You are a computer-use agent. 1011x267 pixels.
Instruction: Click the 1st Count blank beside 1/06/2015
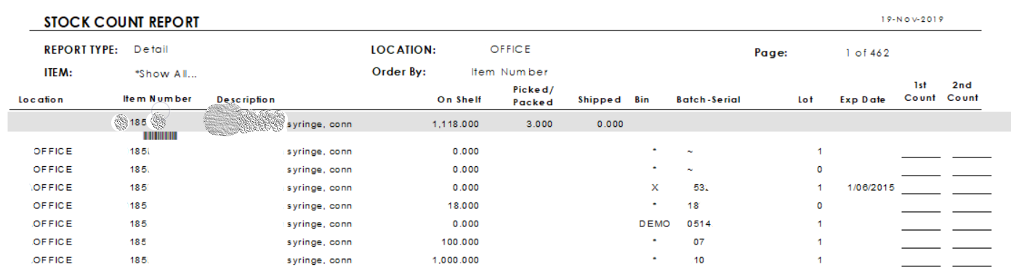(921, 191)
